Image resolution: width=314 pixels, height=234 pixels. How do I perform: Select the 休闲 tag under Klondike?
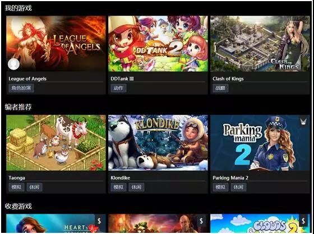click(x=136, y=187)
